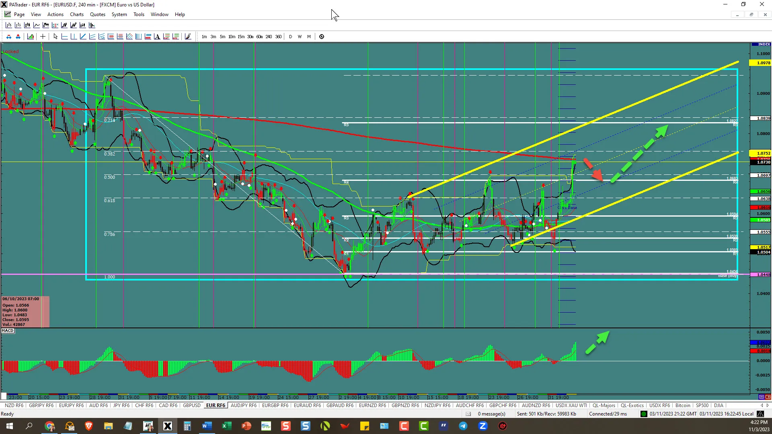Screen dimensions: 772x434
Task: Select the Fibonacci fan tool
Action: (x=129, y=37)
